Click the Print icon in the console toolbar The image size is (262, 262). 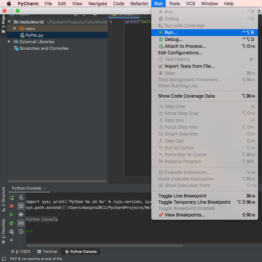[x=21, y=215]
